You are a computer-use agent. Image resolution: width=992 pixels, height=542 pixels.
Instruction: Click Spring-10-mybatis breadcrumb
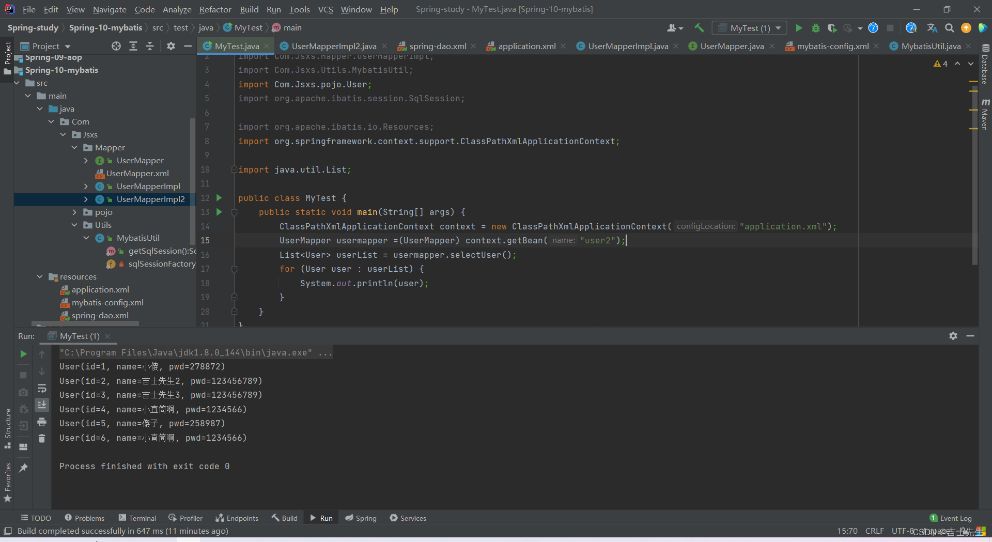click(105, 28)
